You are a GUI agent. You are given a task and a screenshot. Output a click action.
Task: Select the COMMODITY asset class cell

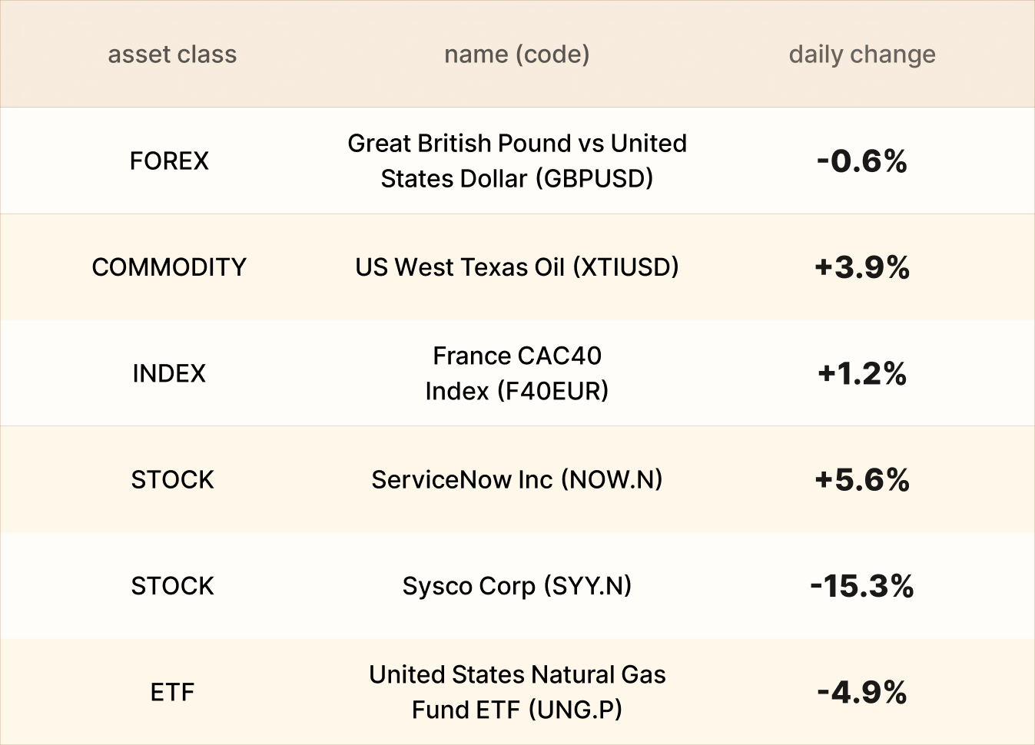coord(169,267)
